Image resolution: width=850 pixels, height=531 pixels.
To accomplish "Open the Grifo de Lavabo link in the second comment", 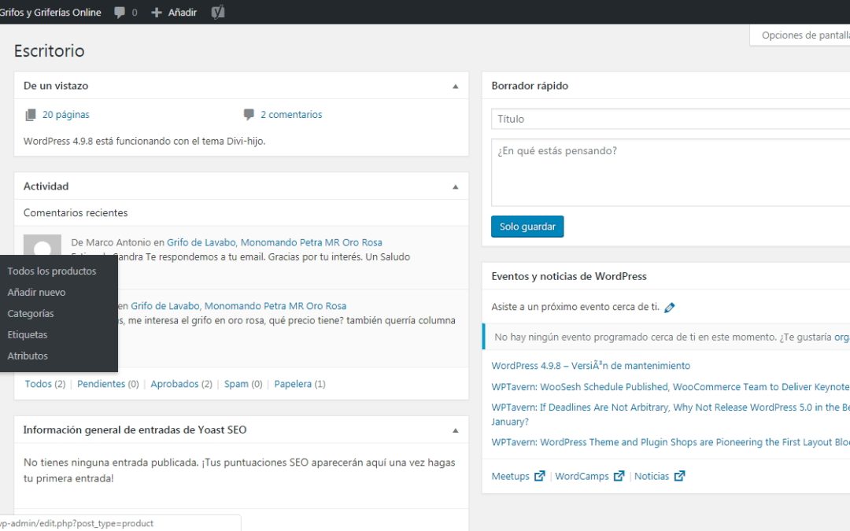I will pos(238,305).
